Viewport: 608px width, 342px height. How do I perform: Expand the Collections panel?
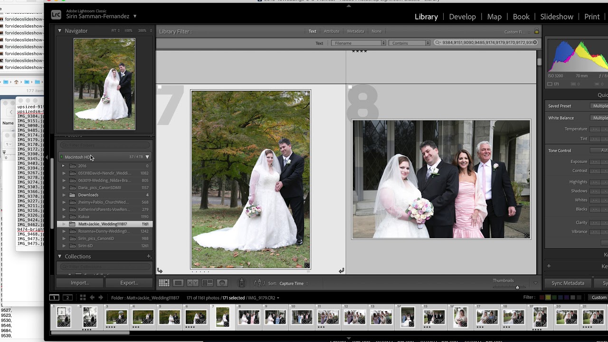[x=60, y=256]
